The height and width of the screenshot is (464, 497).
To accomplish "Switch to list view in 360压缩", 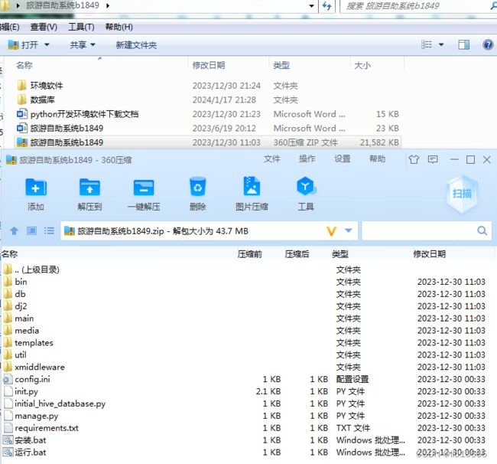I will coord(49,230).
